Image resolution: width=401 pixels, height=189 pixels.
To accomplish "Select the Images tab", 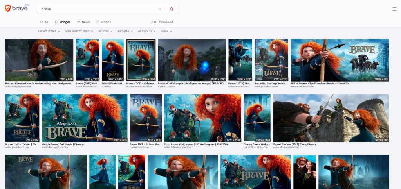I will (x=63, y=22).
